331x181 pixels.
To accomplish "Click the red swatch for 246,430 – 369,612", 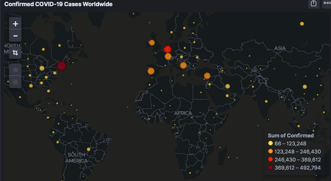I will (x=270, y=160).
